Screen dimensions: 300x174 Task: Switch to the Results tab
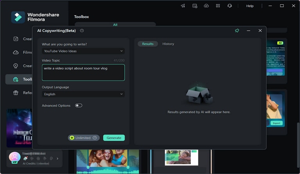tap(148, 44)
